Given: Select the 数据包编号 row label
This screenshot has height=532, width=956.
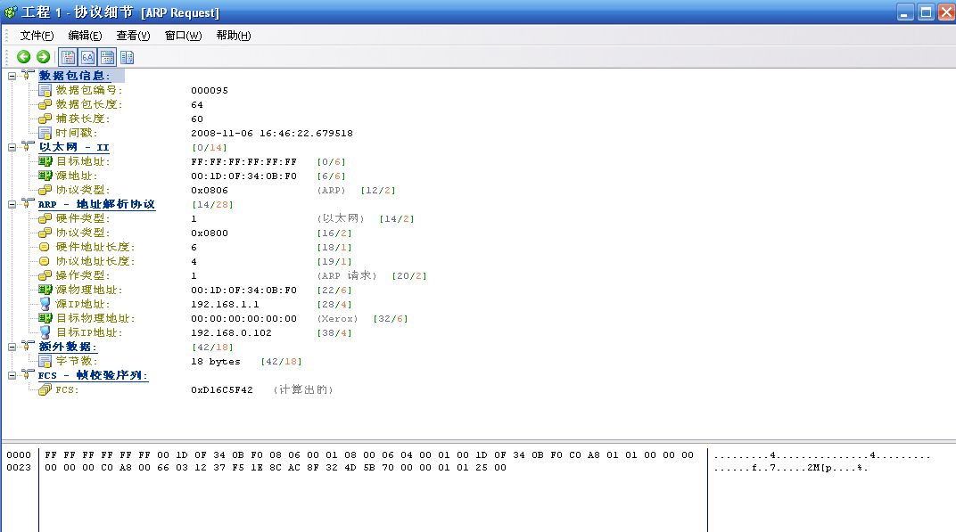Looking at the screenshot, I should [89, 90].
